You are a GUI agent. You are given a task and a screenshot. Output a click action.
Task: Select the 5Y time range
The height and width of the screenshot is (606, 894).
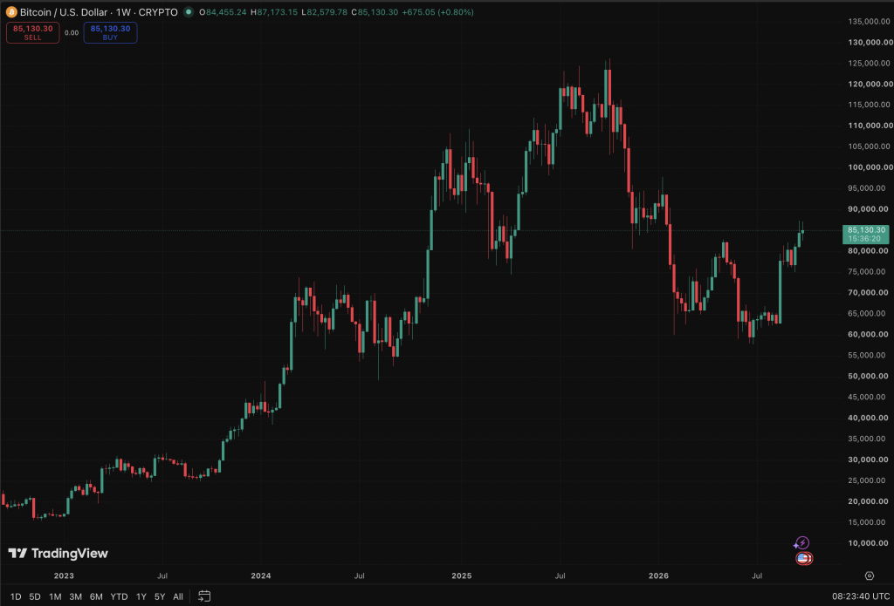click(160, 596)
